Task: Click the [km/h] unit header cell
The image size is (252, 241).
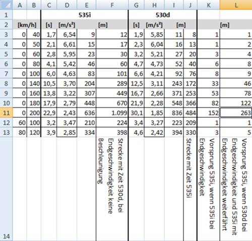Action: (x=27, y=25)
